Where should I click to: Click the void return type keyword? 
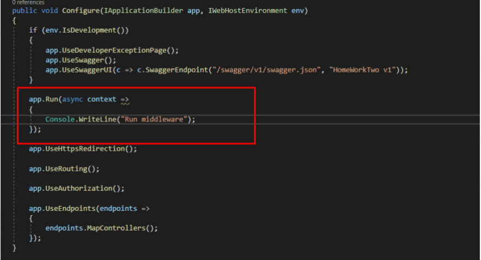pos(49,11)
